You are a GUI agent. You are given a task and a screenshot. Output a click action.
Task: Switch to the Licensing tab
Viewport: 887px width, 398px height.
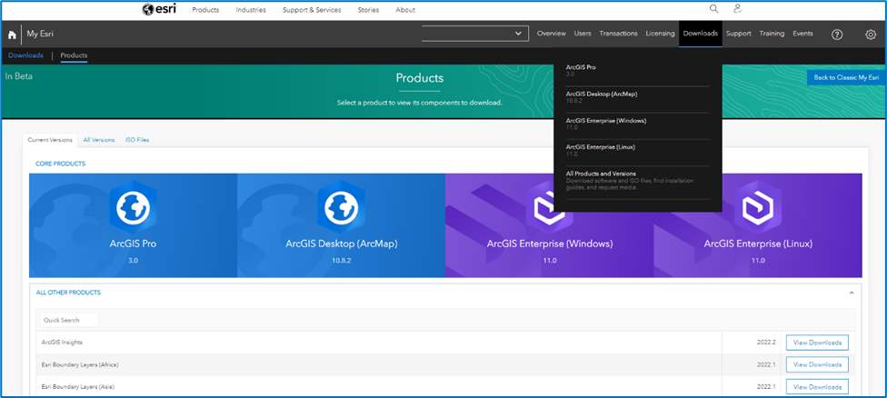tap(660, 34)
